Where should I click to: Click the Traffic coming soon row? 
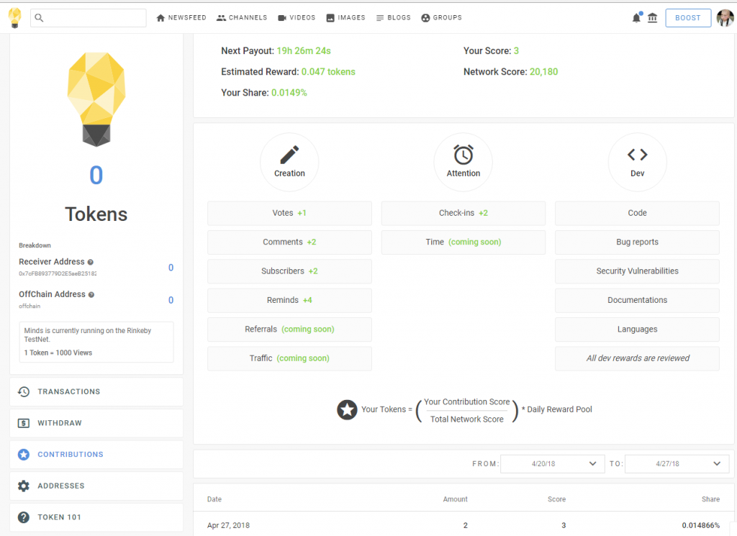[289, 359]
